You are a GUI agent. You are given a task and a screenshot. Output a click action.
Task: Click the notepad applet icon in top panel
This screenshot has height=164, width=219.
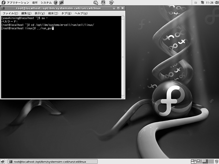103,2
